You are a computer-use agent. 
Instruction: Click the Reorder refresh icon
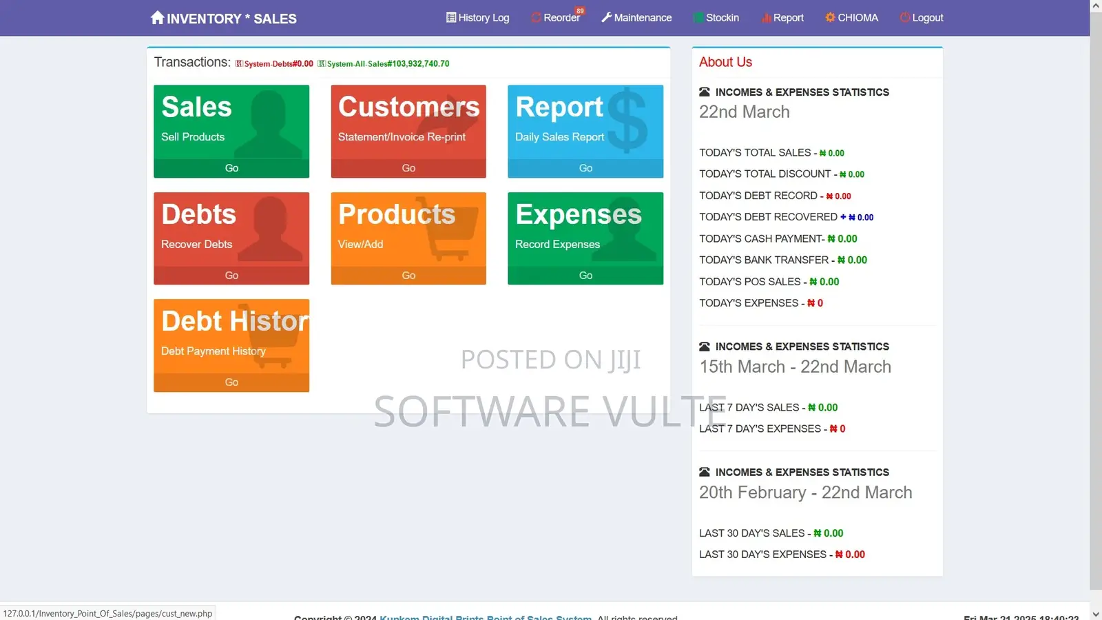pos(536,18)
